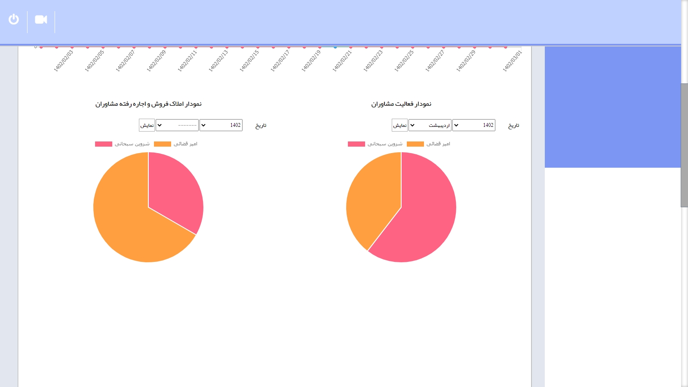Click the 1402/03/01 date axis label
The image size is (688, 387).
click(x=512, y=61)
